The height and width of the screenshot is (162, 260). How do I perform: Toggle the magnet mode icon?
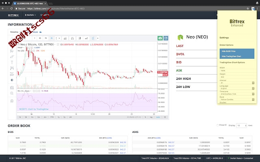(12, 101)
